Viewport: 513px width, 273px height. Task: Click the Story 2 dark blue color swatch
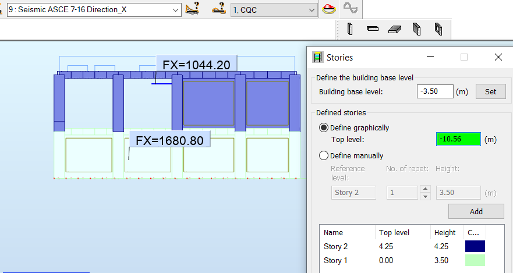click(475, 246)
